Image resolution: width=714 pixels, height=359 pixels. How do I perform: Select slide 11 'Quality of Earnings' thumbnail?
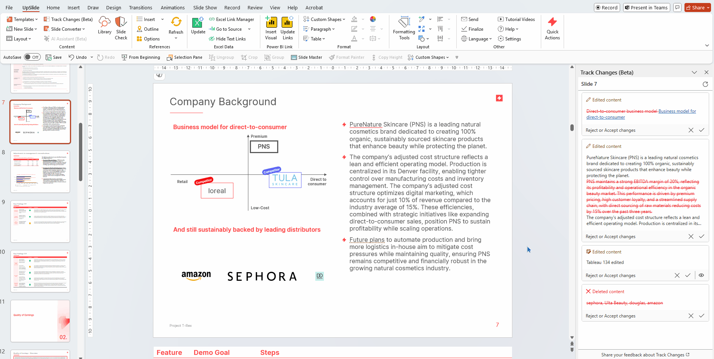tap(40, 321)
